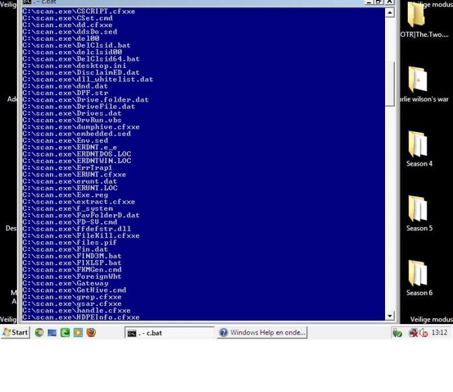Click the line C:\scan.exe\Gateway
The width and height of the screenshot is (453, 392).
pyautogui.click(x=65, y=283)
